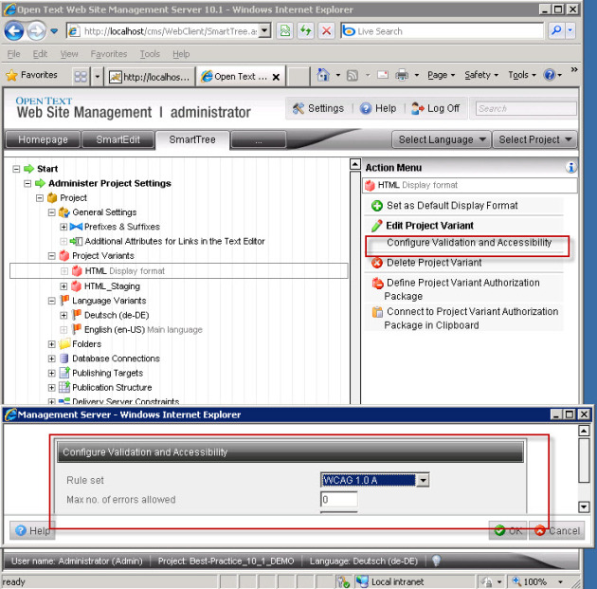Open the Select Language dropdown

(442, 139)
